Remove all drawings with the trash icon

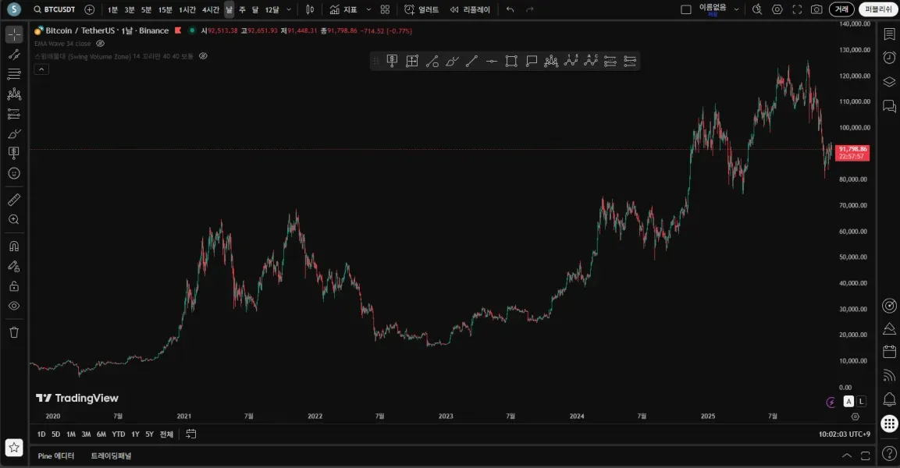(14, 332)
